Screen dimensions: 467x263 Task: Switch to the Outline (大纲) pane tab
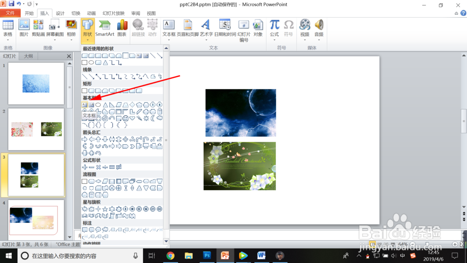coord(28,56)
